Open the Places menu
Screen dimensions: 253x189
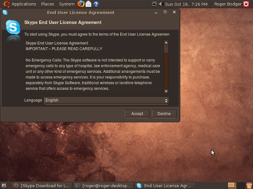47,4
